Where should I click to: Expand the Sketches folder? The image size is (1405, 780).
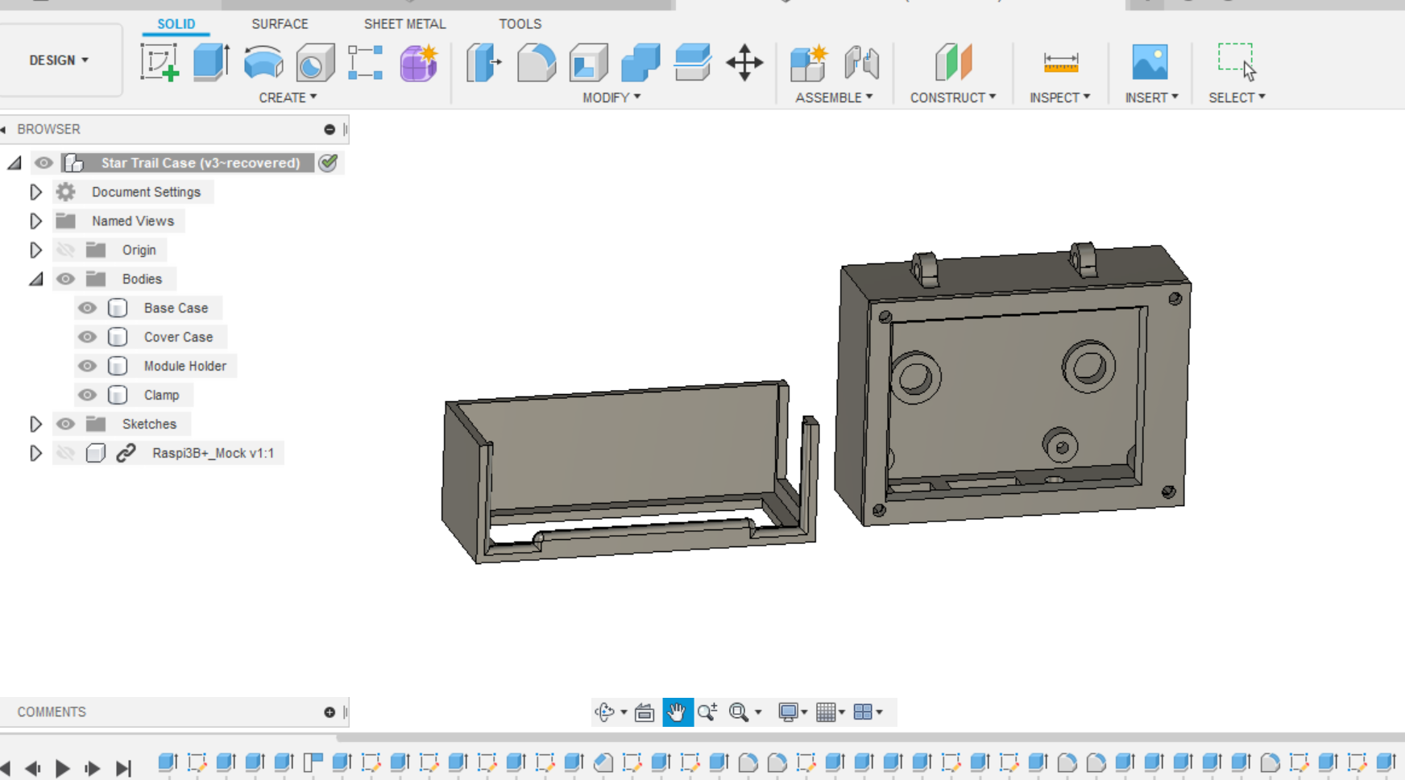click(35, 424)
